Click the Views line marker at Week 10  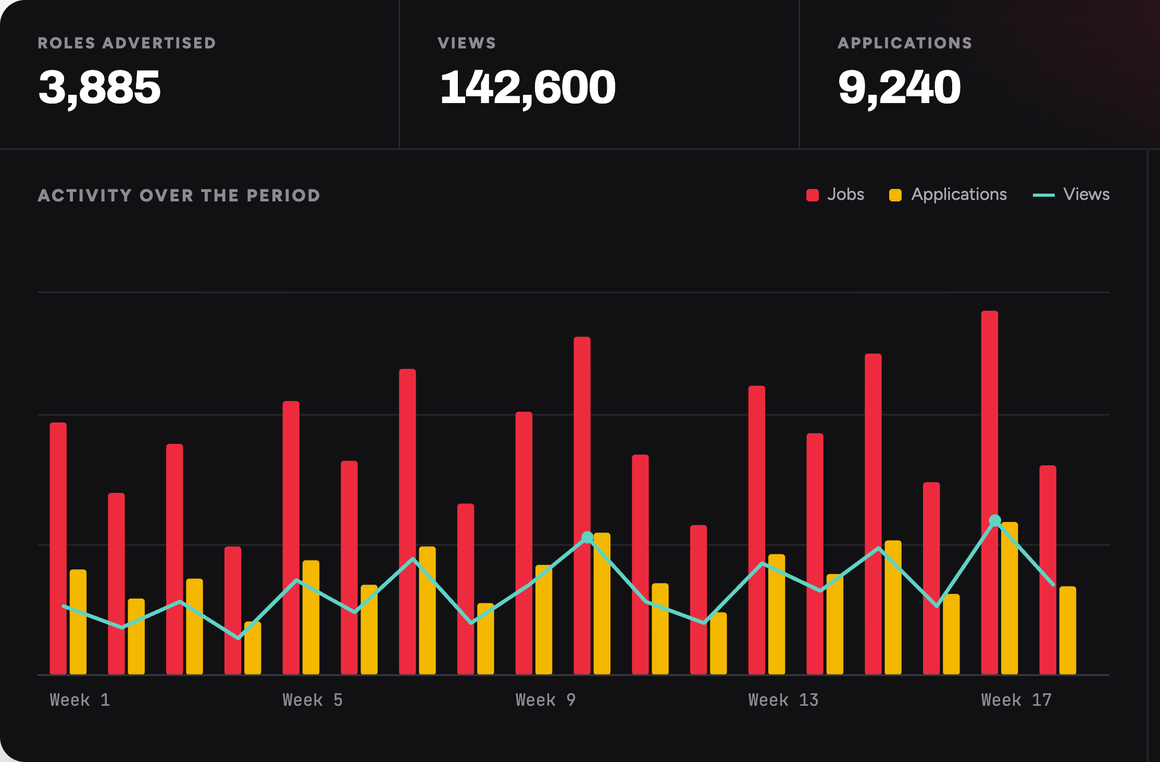(588, 537)
